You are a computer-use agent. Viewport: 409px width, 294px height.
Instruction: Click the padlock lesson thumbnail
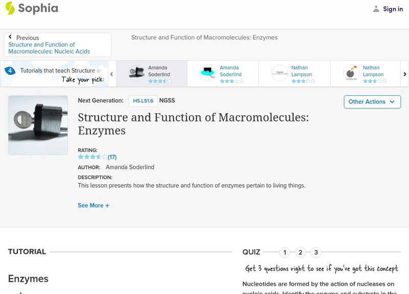(37, 125)
